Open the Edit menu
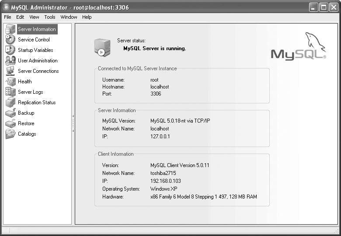341x236 pixels. (x=20, y=17)
